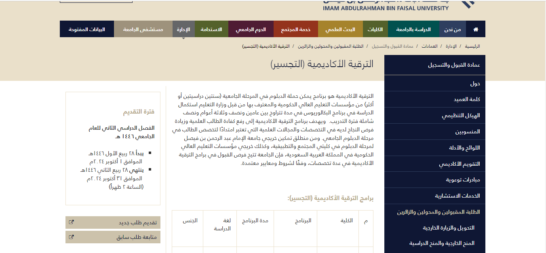
Task: Follow the "الرئيسية" breadcrumb link
Action: (x=472, y=46)
